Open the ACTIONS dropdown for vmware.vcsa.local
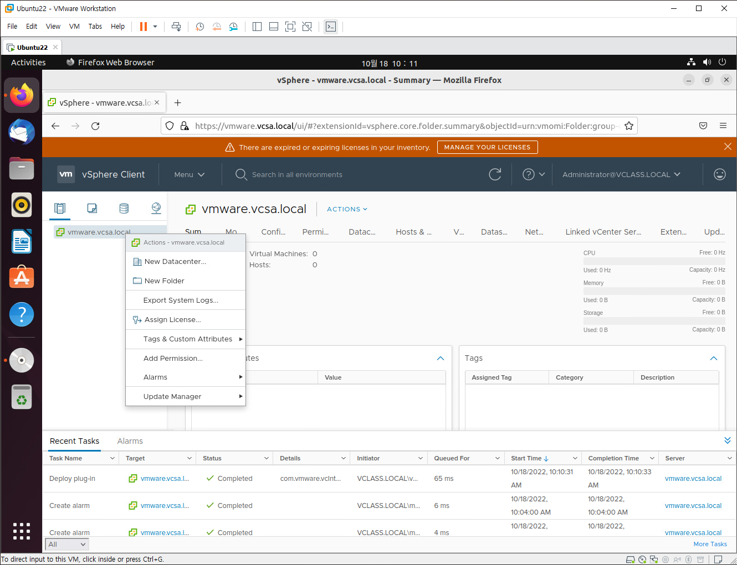 pyautogui.click(x=347, y=209)
